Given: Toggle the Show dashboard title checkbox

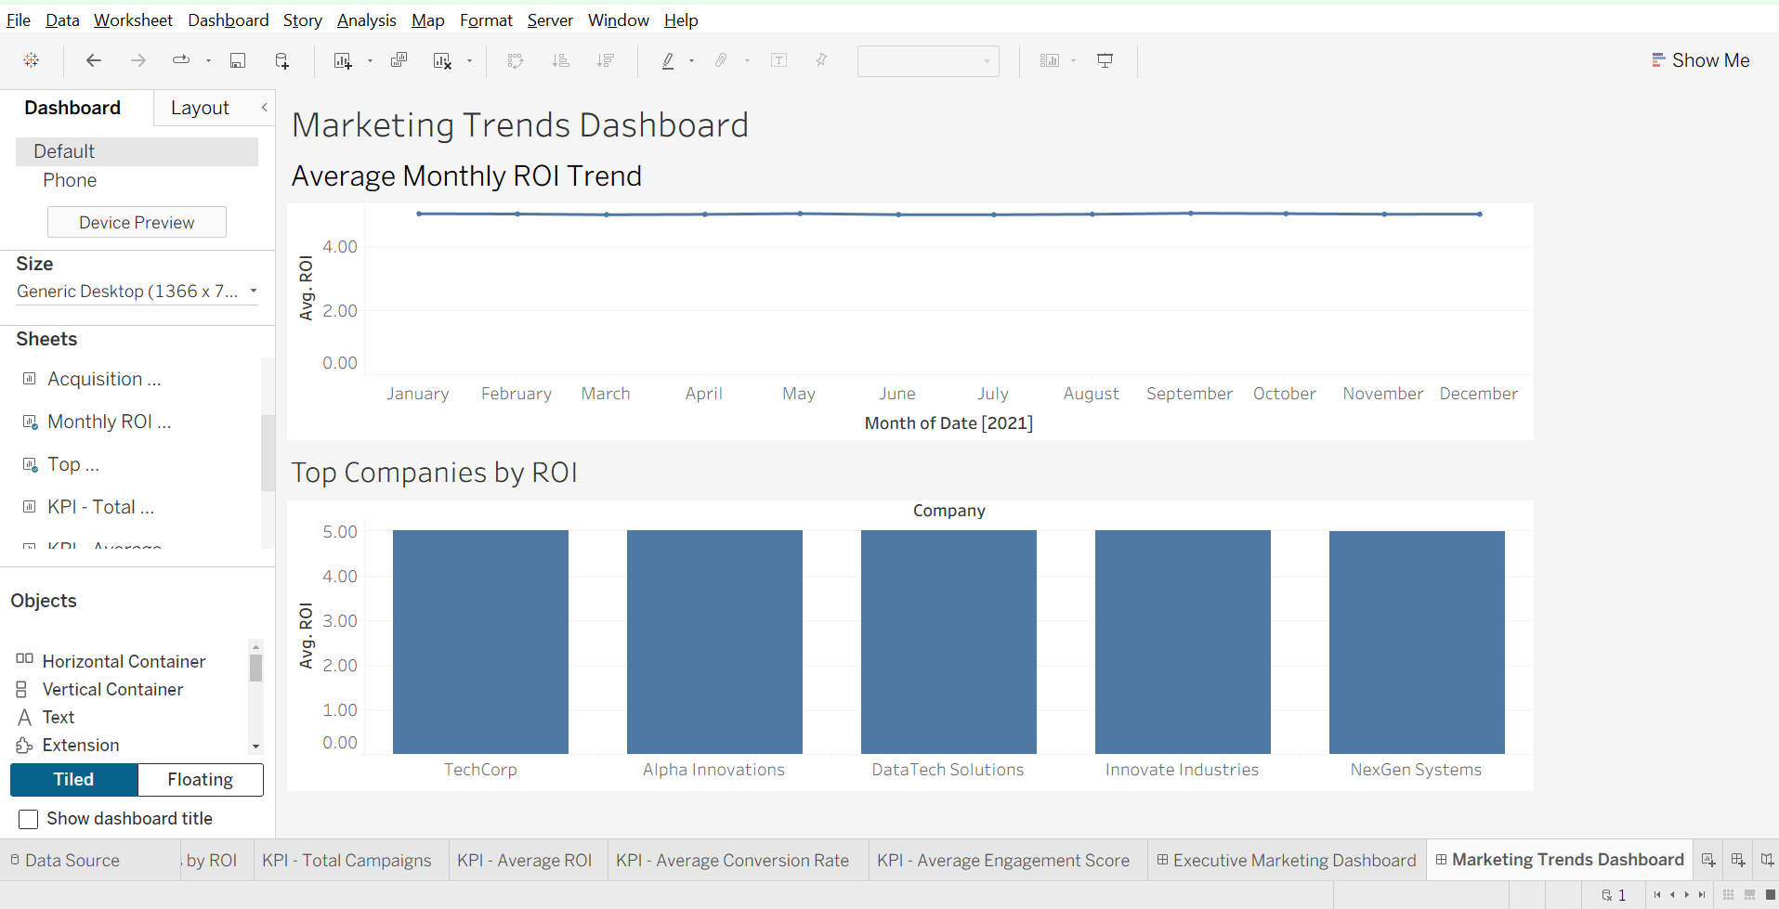Looking at the screenshot, I should 29,819.
